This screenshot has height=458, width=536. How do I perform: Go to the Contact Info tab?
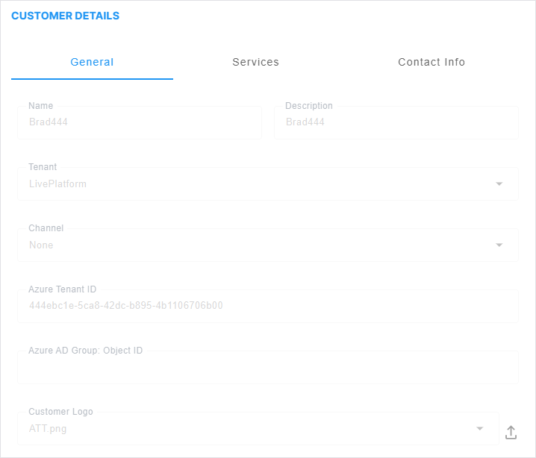click(431, 63)
